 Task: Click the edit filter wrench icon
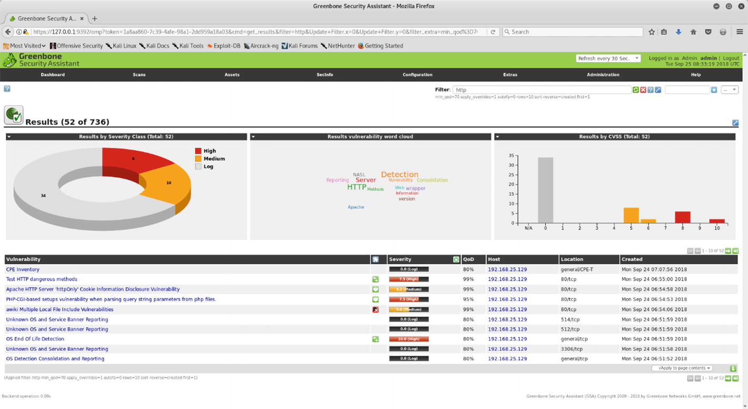point(658,90)
